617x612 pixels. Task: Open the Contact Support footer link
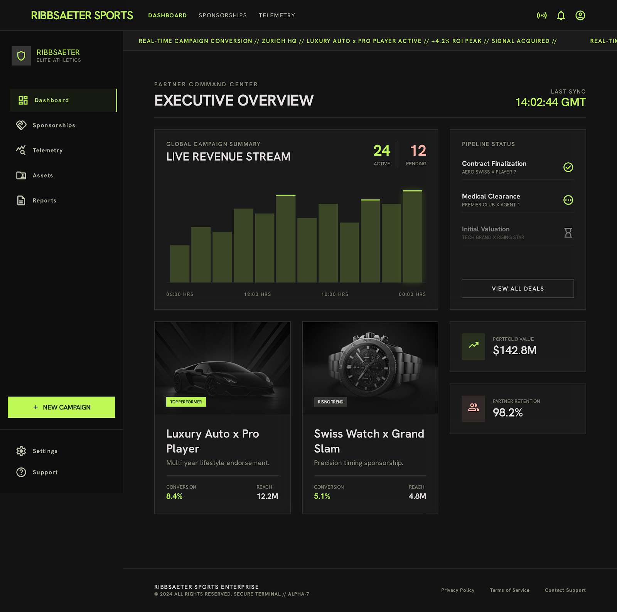(565, 590)
